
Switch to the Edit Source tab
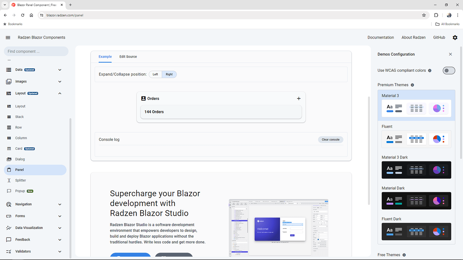[x=128, y=56]
